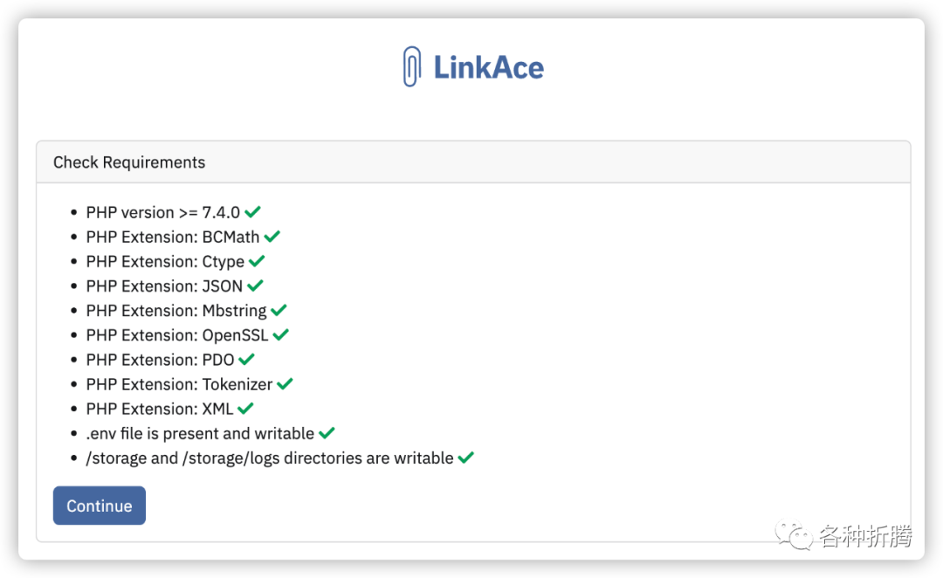The image size is (943, 578).
Task: Click the PHP Extension: OpenSSL list item
Action: click(x=176, y=335)
